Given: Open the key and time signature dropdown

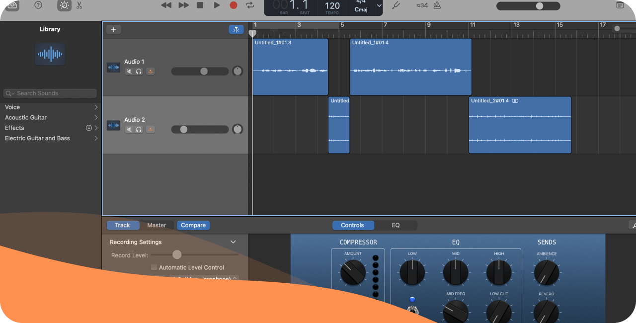Looking at the screenshot, I should pyautogui.click(x=379, y=5).
